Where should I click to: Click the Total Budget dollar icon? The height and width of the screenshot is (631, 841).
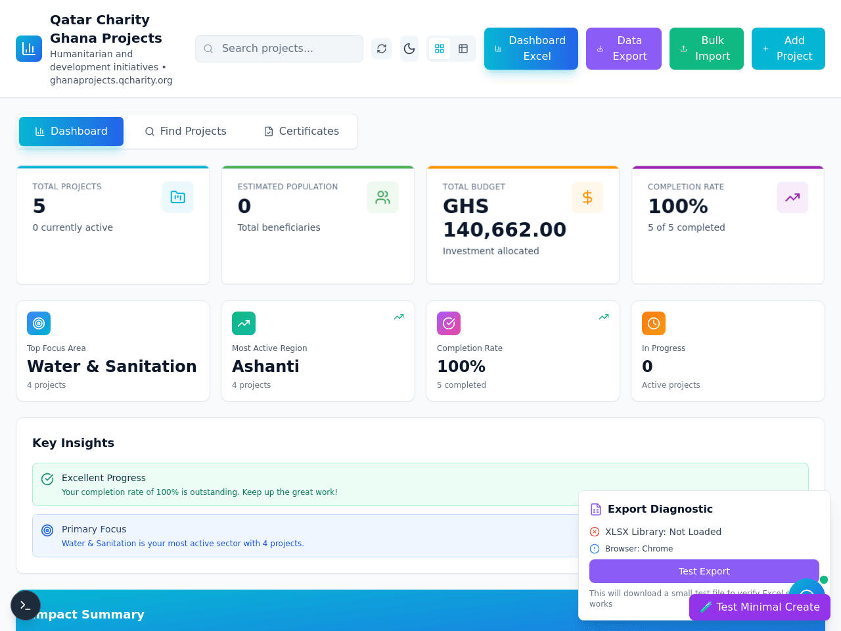click(x=588, y=197)
